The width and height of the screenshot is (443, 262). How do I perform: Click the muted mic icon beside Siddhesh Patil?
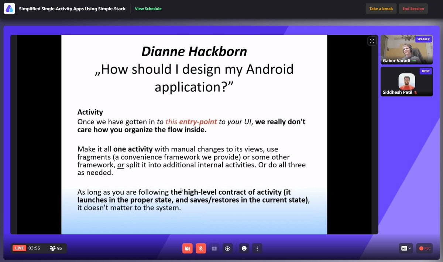[416, 92]
